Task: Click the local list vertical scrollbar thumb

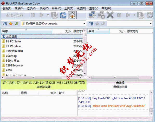Action: point(85,34)
